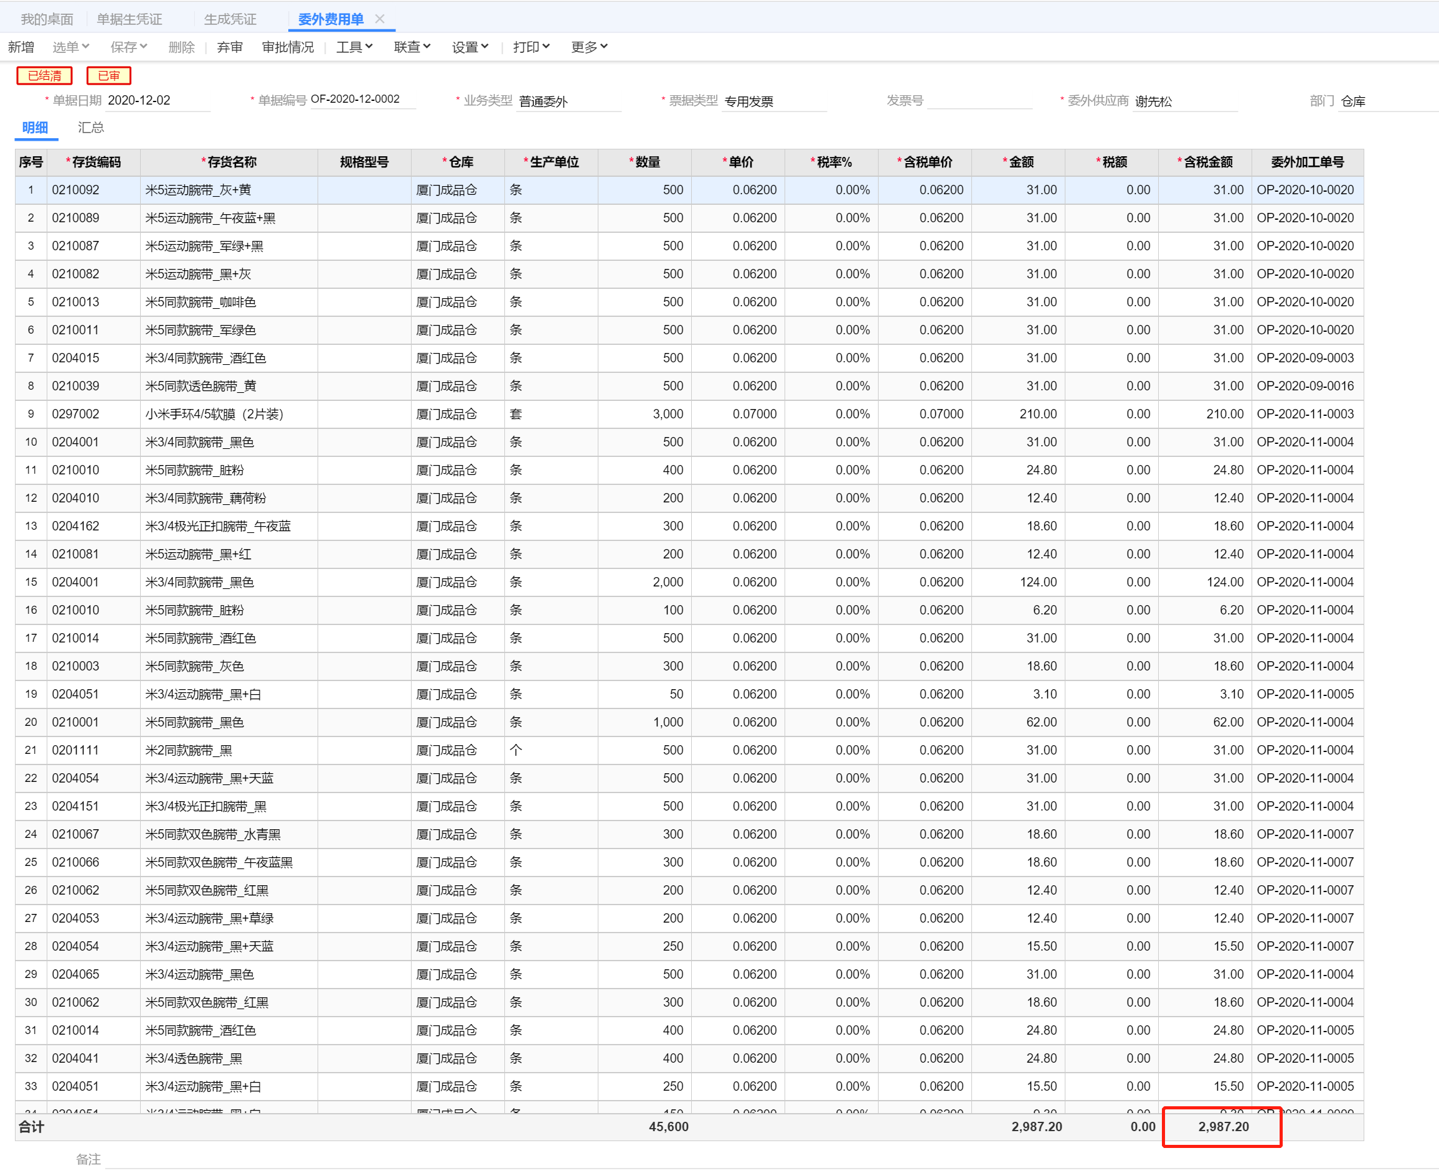1439x1171 pixels.
Task: Click the 删除 button
Action: coord(181,47)
